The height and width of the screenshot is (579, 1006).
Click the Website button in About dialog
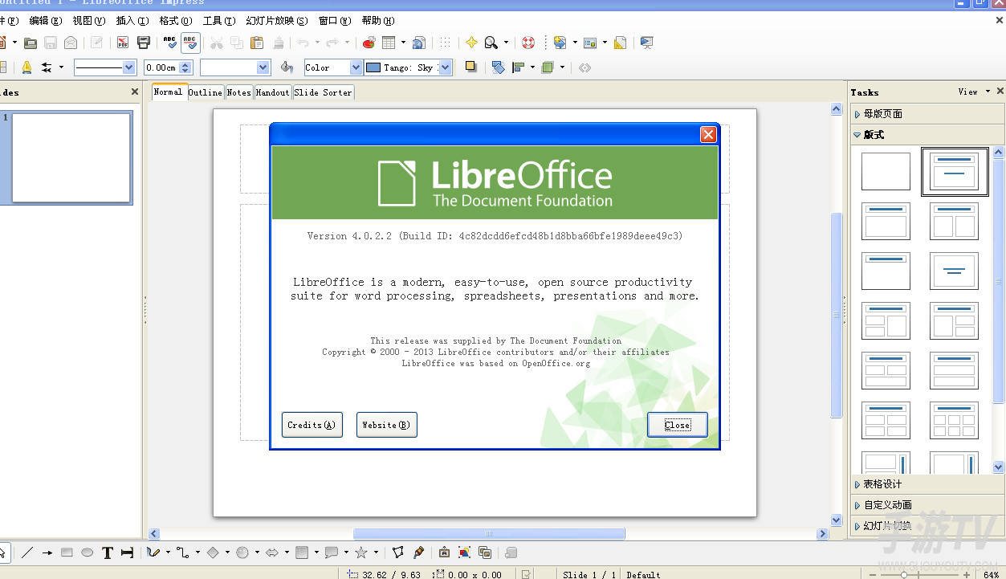click(386, 425)
